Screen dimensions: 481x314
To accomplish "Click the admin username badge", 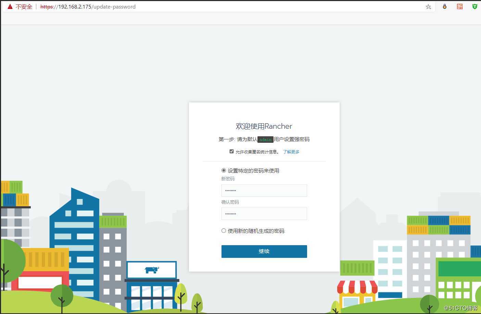I will (265, 139).
